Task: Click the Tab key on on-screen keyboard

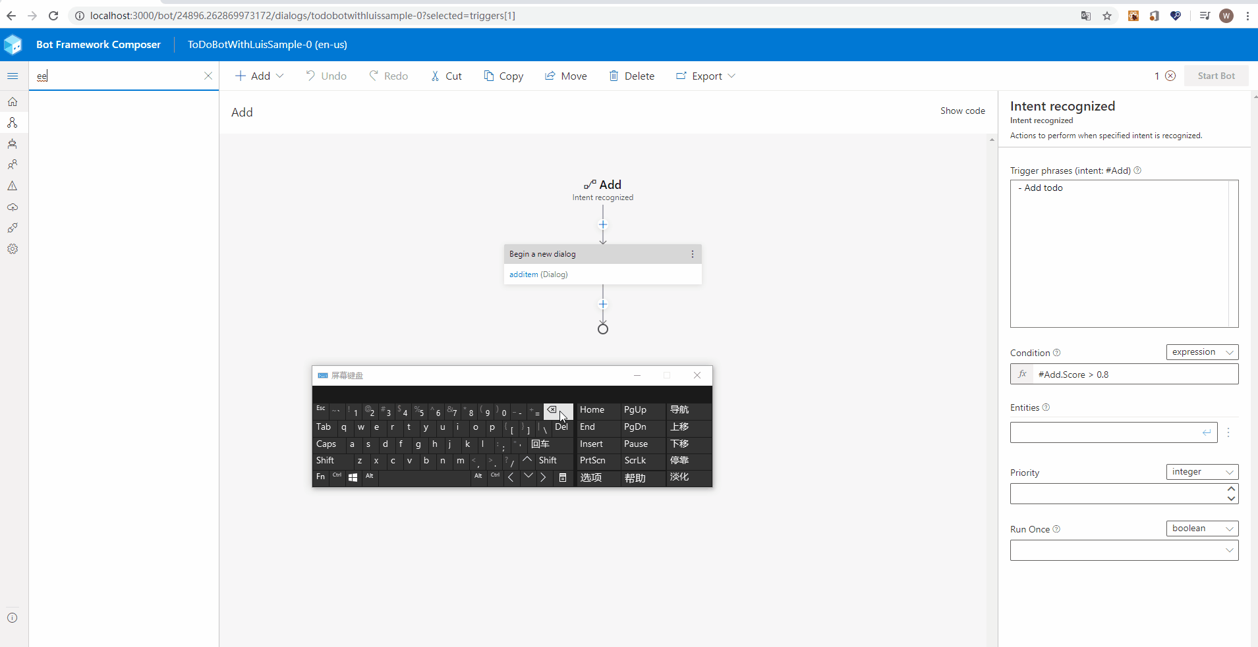Action: [x=325, y=428]
